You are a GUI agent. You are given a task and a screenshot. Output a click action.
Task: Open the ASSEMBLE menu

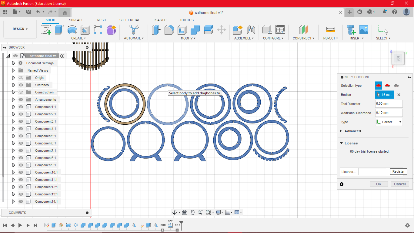tap(244, 38)
